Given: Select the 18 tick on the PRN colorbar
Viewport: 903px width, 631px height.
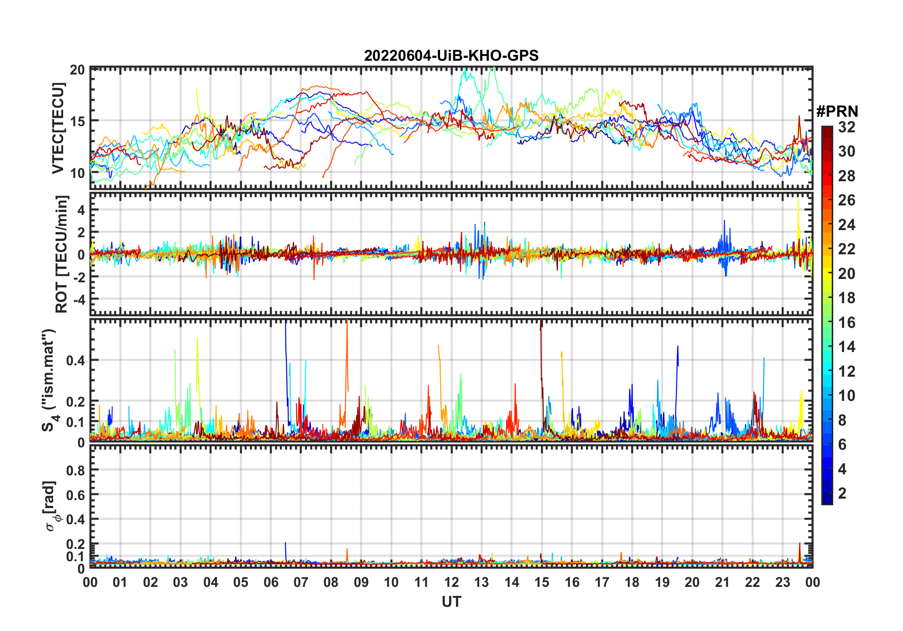Looking at the screenshot, I should click(847, 298).
